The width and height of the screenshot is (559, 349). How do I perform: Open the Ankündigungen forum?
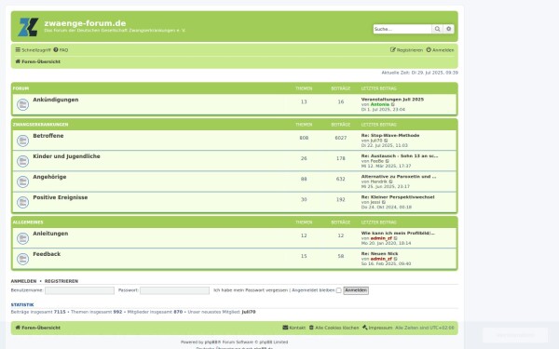pyautogui.click(x=56, y=100)
